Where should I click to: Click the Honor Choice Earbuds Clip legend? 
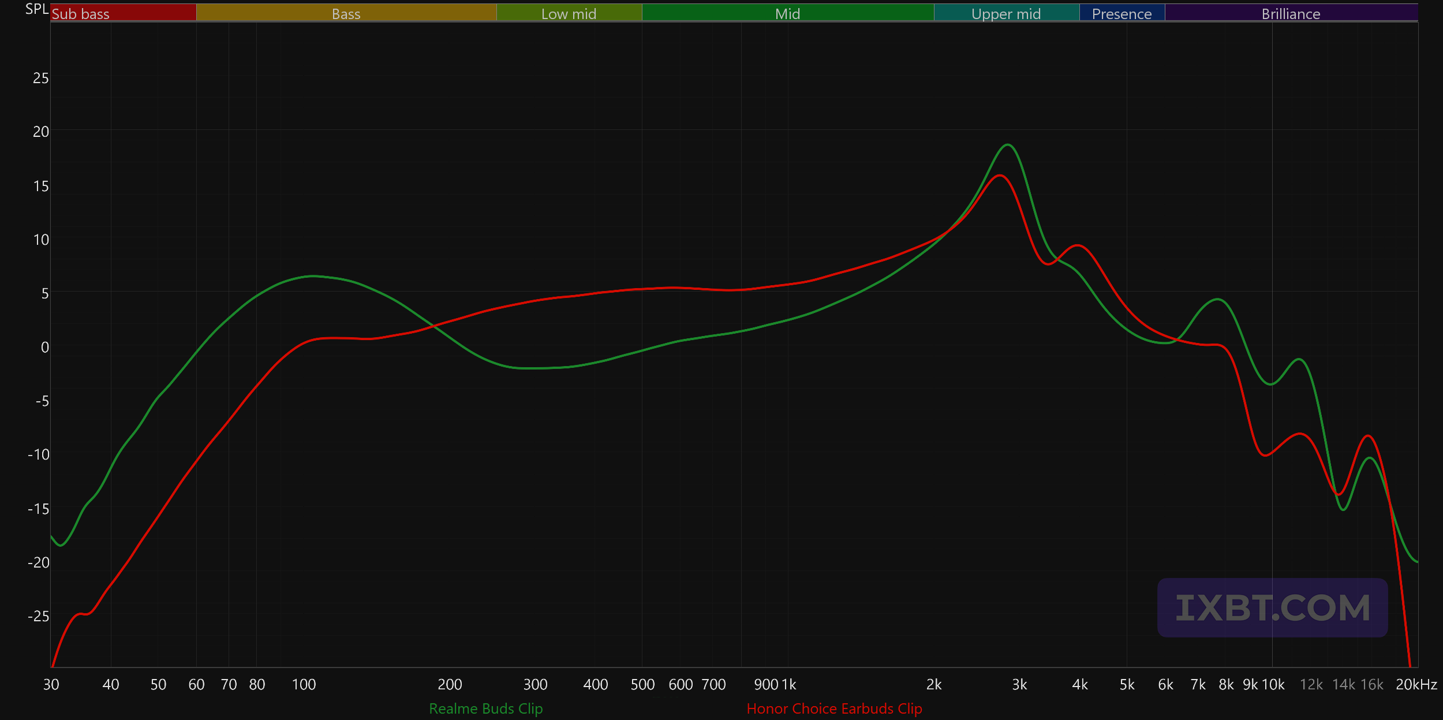[x=834, y=708]
